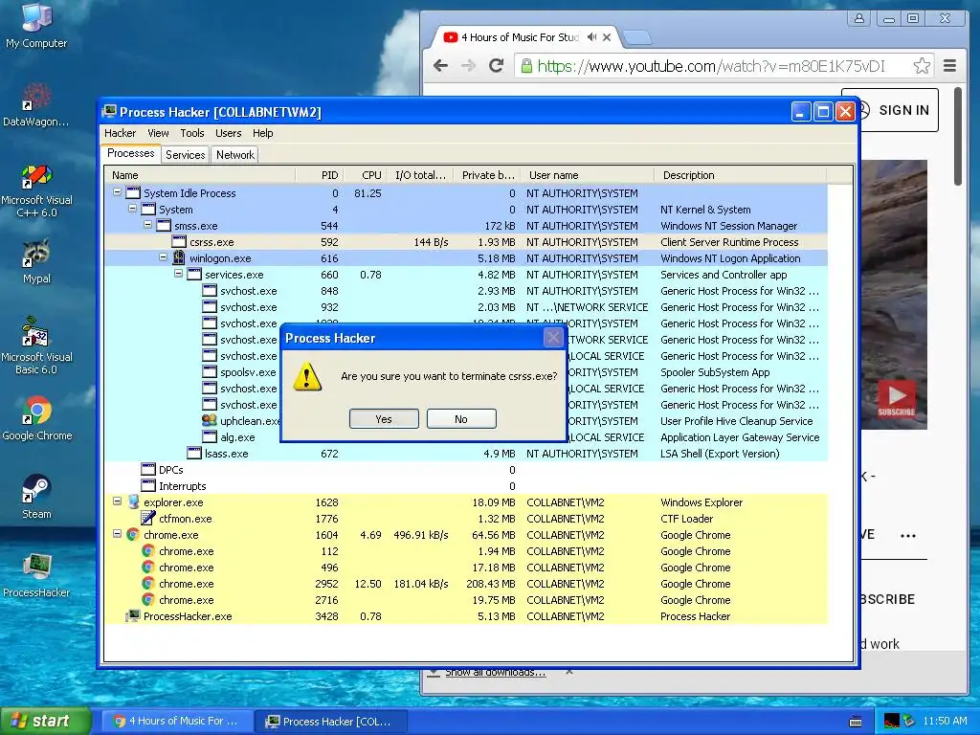Click the Chrome back arrow

440,66
